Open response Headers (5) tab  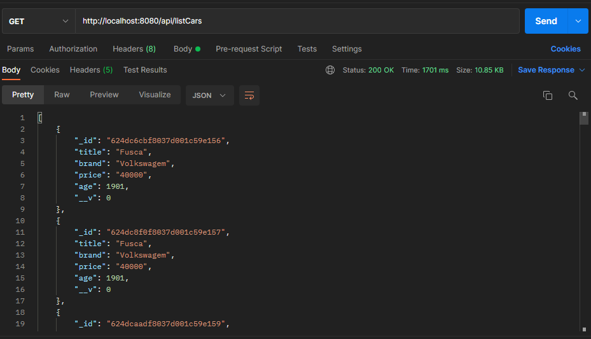coord(91,70)
